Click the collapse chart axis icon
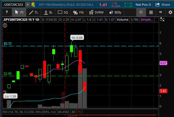Viewport: 174px width, 117px height. pos(162,19)
